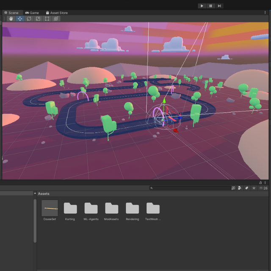Focus the Project search field

(x=190, y=188)
